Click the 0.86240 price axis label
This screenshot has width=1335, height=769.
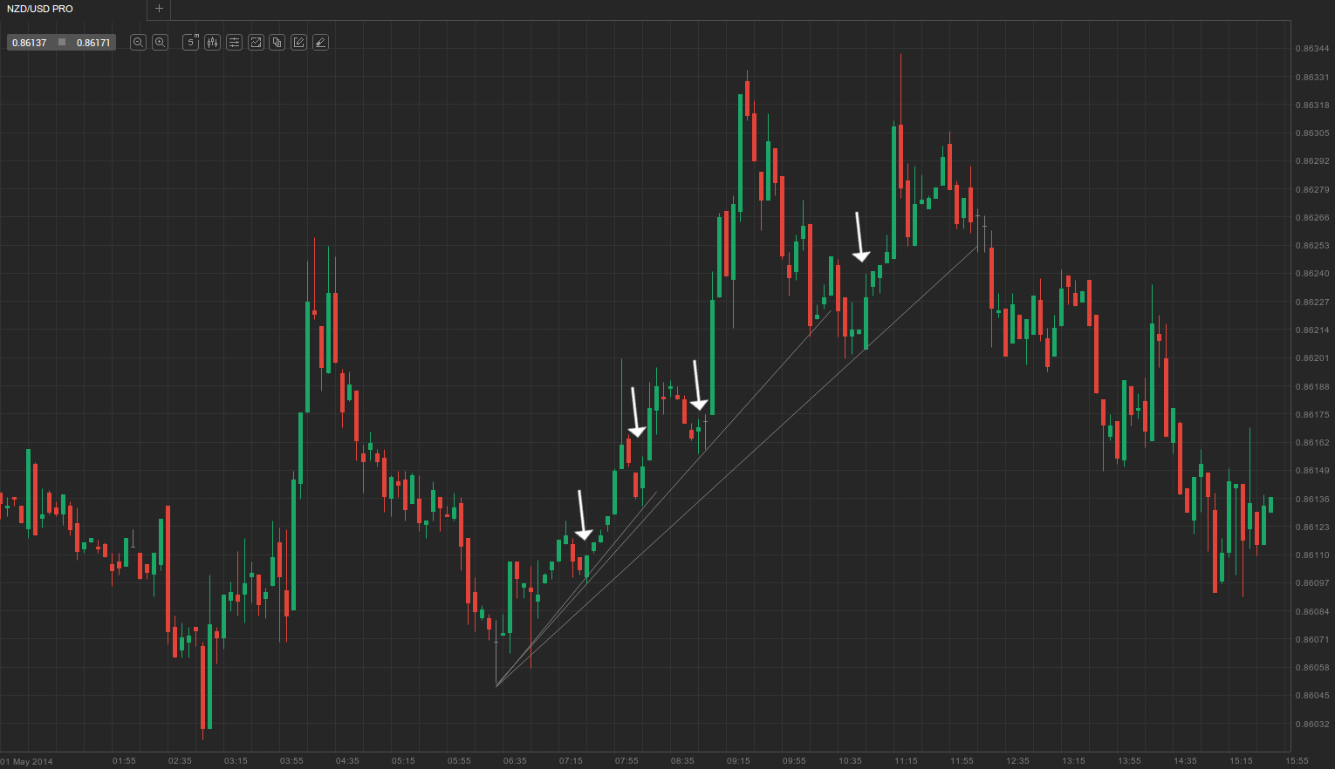(x=1312, y=274)
